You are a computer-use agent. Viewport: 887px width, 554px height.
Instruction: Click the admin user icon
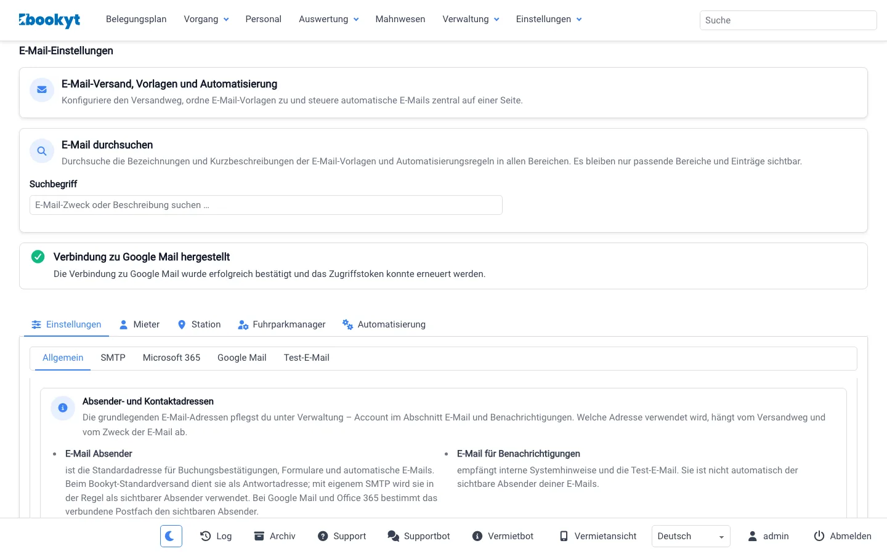pyautogui.click(x=752, y=536)
